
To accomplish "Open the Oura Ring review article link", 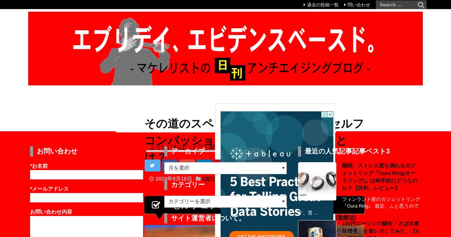I will (380, 176).
